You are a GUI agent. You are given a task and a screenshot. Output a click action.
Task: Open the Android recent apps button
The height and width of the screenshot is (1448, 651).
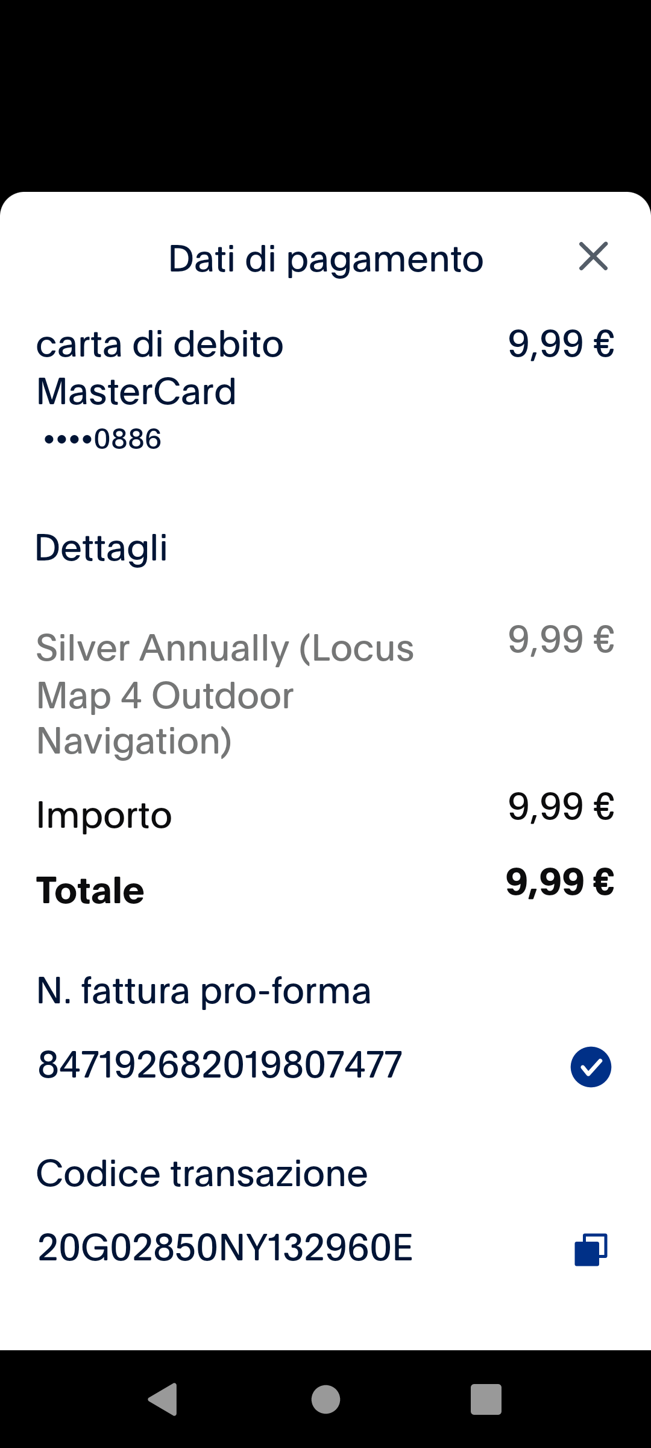click(486, 1399)
